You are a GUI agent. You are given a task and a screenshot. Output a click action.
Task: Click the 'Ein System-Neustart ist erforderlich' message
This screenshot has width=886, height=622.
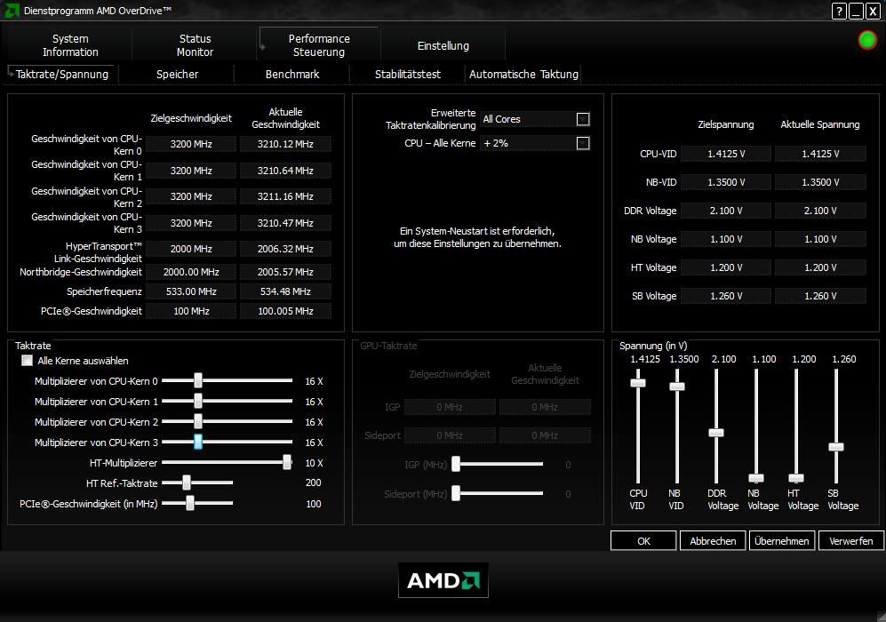click(477, 237)
